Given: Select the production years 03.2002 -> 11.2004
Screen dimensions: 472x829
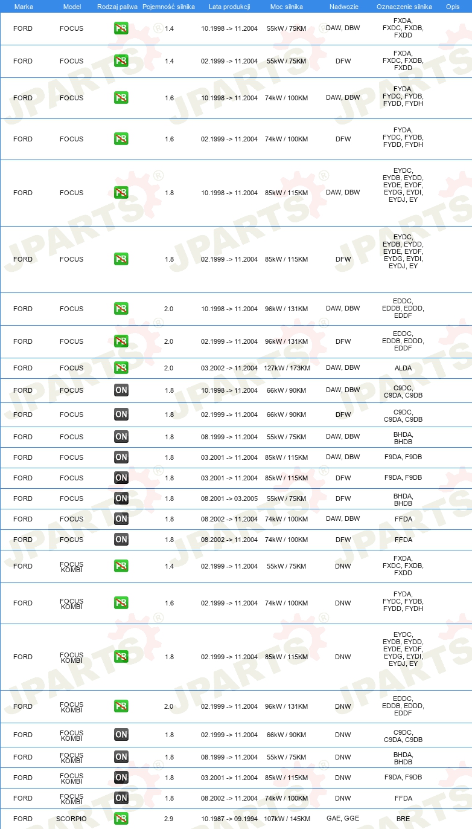Looking at the screenshot, I should tap(229, 368).
